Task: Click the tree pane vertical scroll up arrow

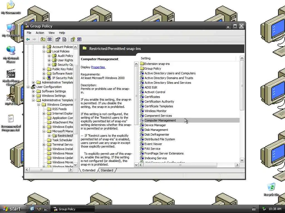Action: (75, 47)
